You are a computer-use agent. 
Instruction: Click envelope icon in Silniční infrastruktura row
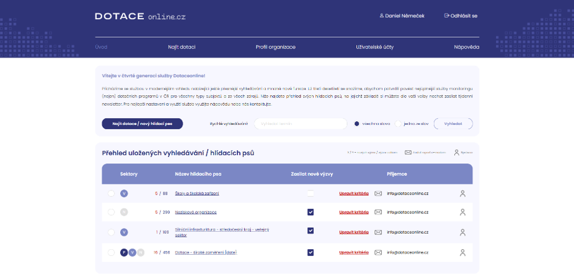coord(378,232)
